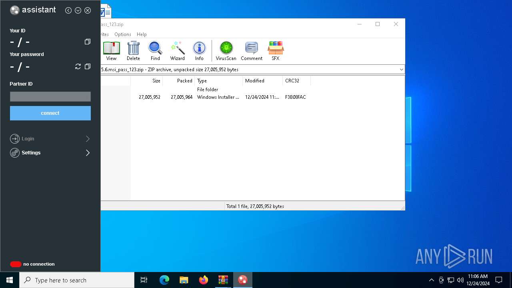This screenshot has height=288, width=512.
Task: Run VirusScan on the archive
Action: [x=226, y=51]
